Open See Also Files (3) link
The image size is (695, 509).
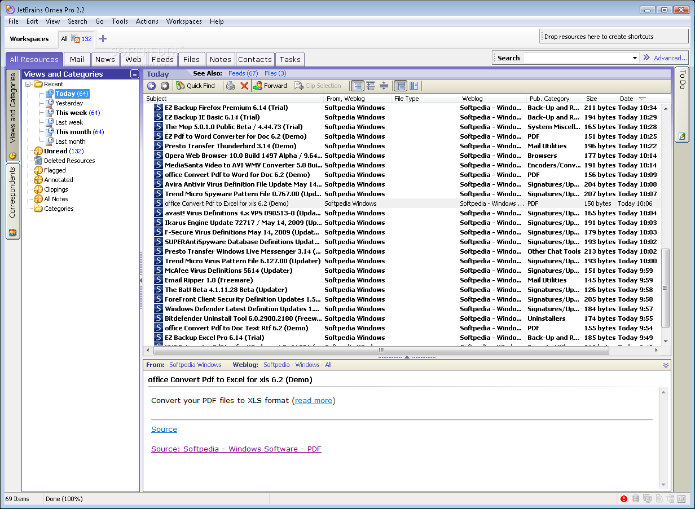tap(275, 73)
